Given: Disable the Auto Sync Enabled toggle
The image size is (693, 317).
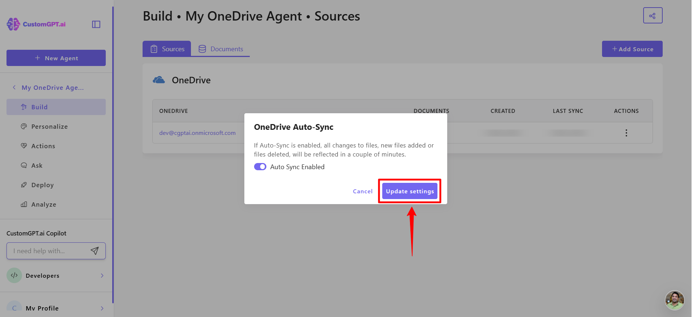Looking at the screenshot, I should point(260,167).
